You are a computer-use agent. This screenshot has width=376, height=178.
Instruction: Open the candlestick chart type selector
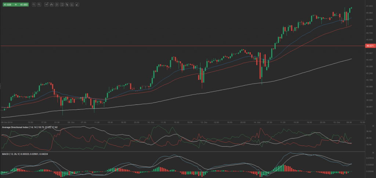(x=51, y=4)
